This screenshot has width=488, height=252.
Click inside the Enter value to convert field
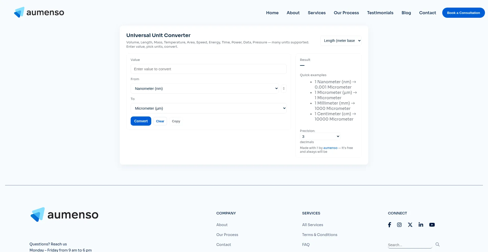[x=208, y=69]
